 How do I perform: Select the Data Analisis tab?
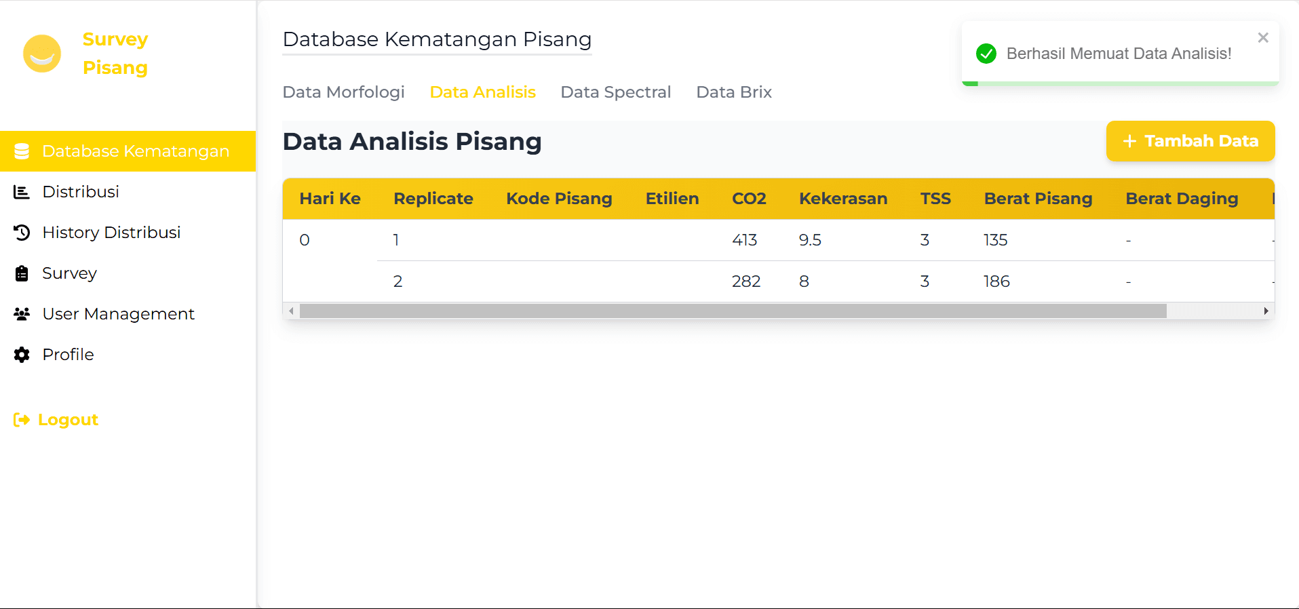[482, 92]
